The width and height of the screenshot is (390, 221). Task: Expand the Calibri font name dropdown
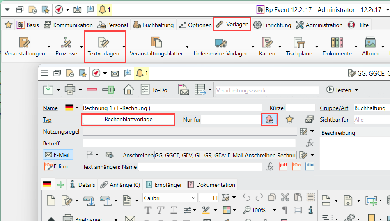click(193, 198)
